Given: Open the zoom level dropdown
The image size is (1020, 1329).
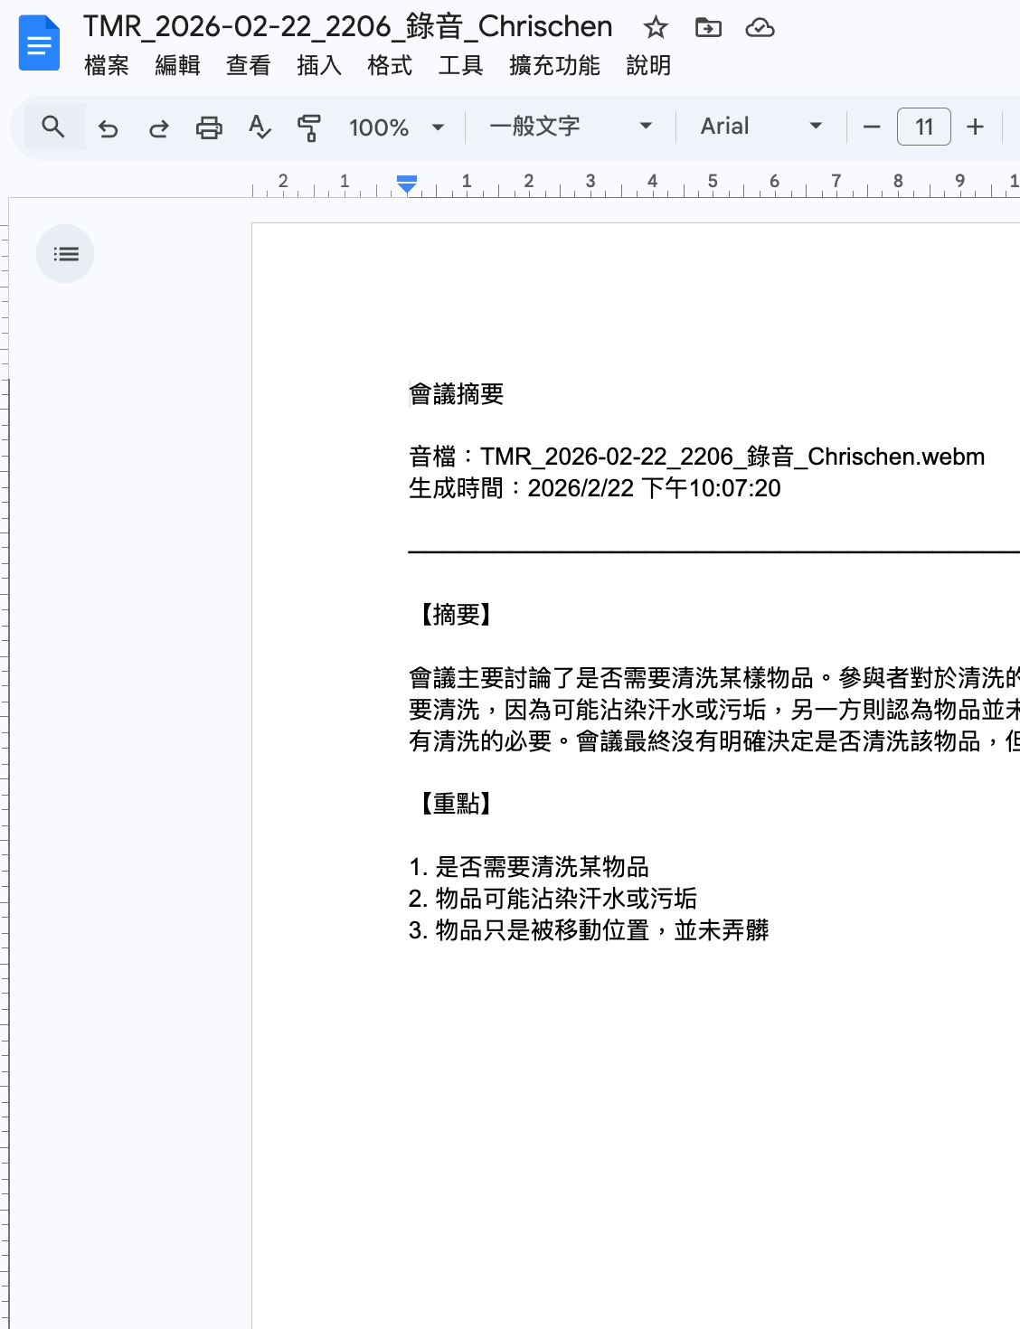Looking at the screenshot, I should click(395, 127).
